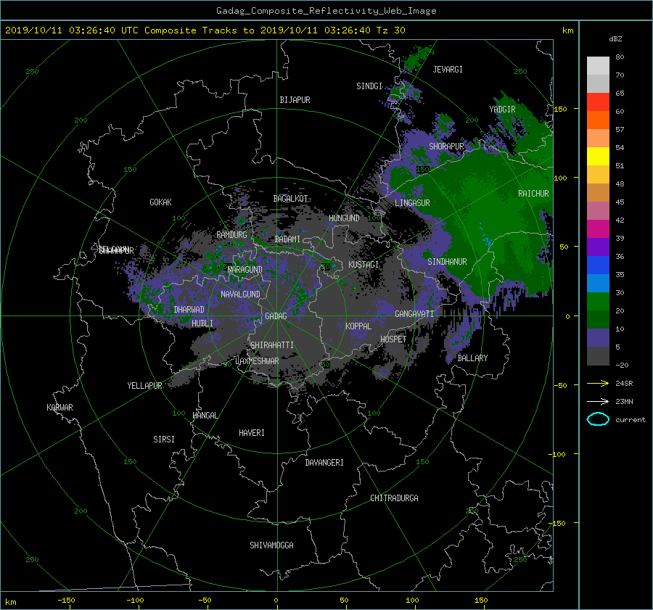This screenshot has width=653, height=610.
Task: Click the GOKAK city label
Action: point(160,202)
